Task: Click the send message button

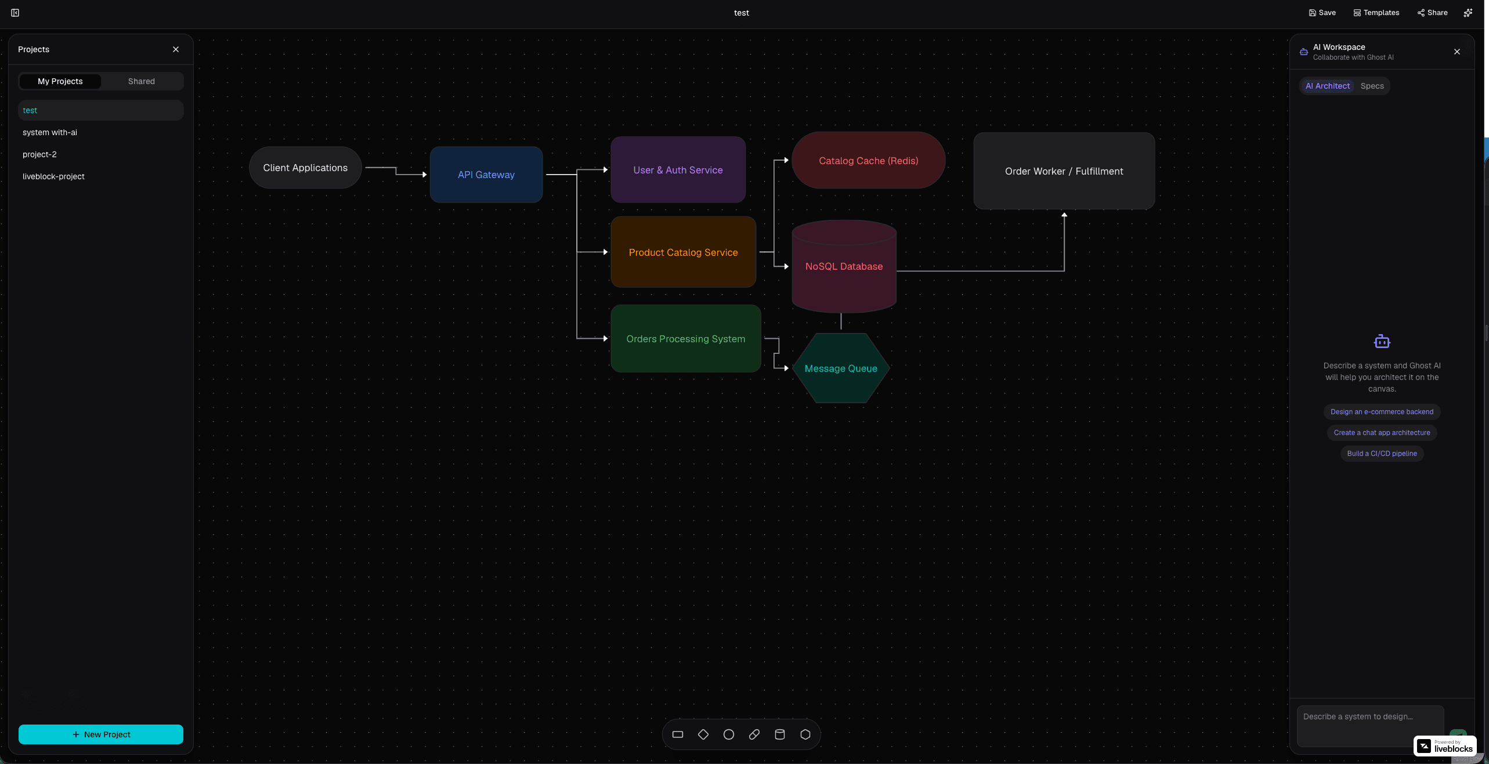Action: (x=1457, y=733)
